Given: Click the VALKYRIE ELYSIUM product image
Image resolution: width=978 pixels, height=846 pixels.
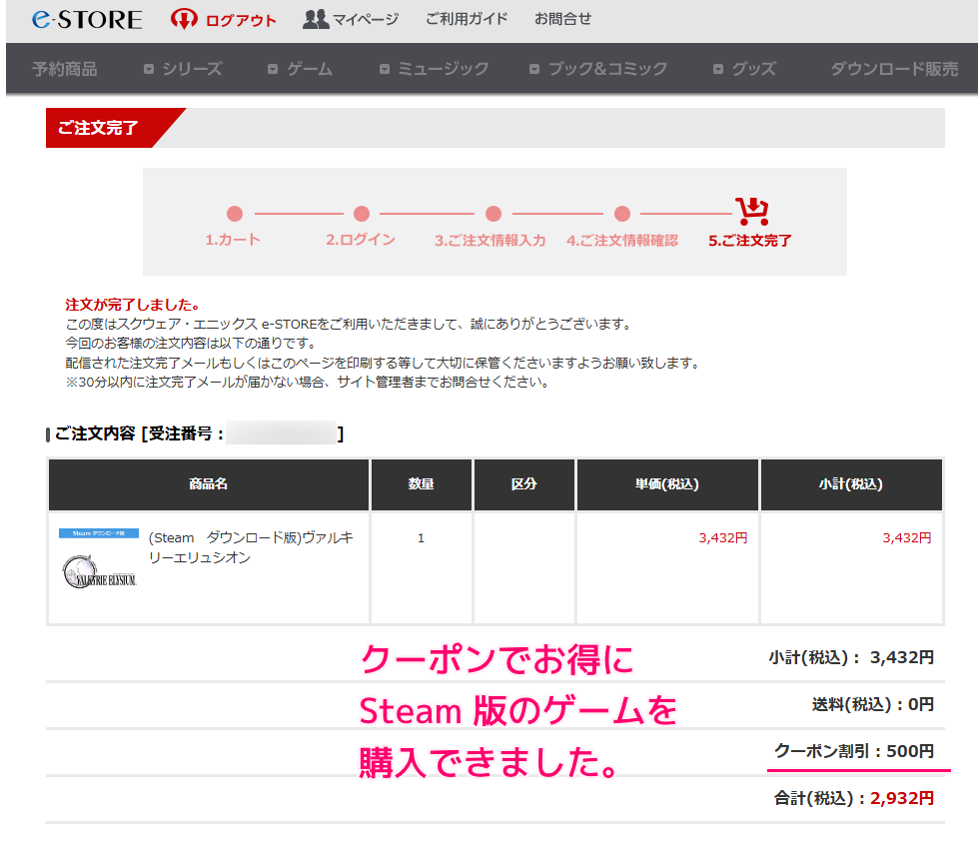Looking at the screenshot, I should click(x=99, y=571).
